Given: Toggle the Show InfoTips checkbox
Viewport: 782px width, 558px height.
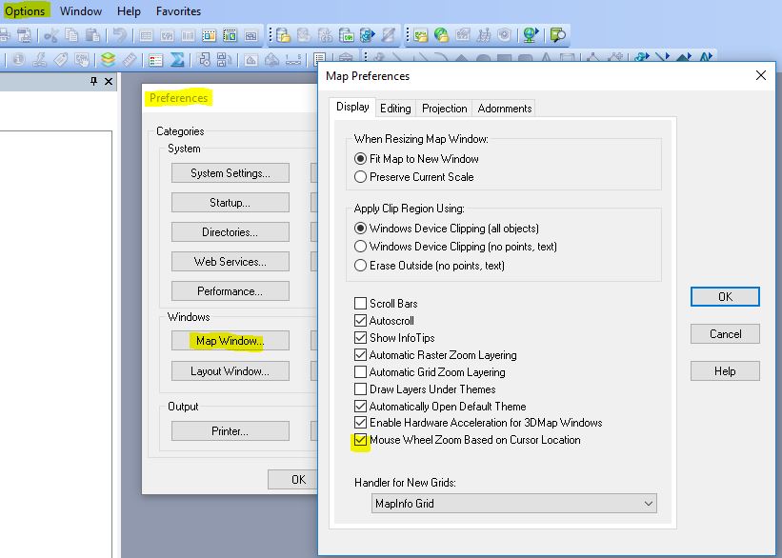Looking at the screenshot, I should point(360,338).
